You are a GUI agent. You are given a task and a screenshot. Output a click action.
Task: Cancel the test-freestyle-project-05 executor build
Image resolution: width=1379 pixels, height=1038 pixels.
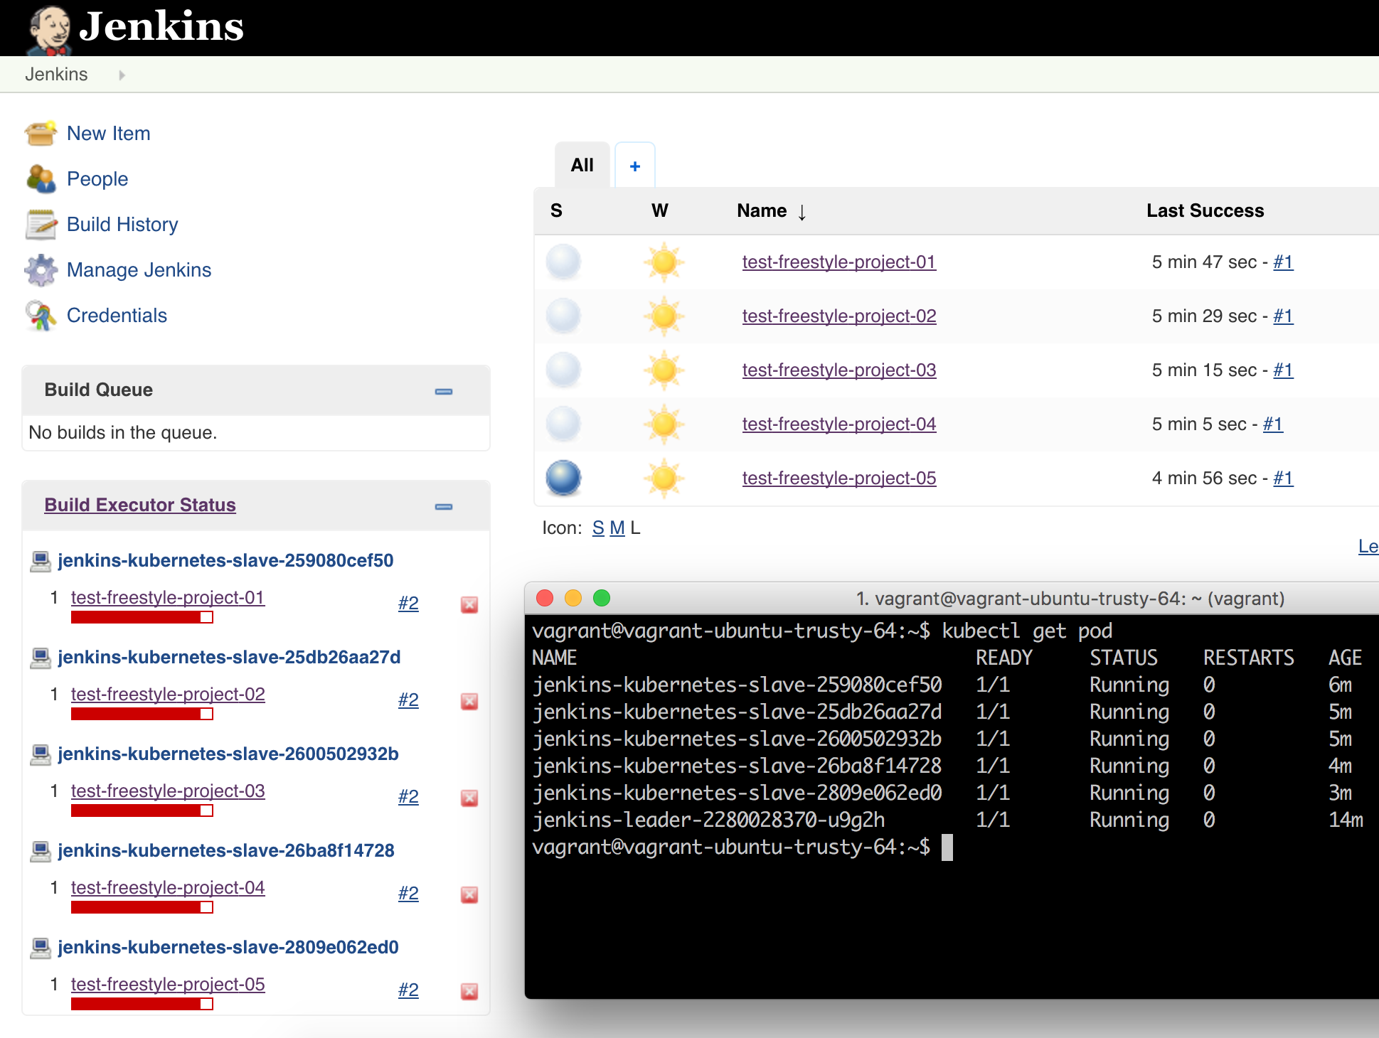click(469, 991)
